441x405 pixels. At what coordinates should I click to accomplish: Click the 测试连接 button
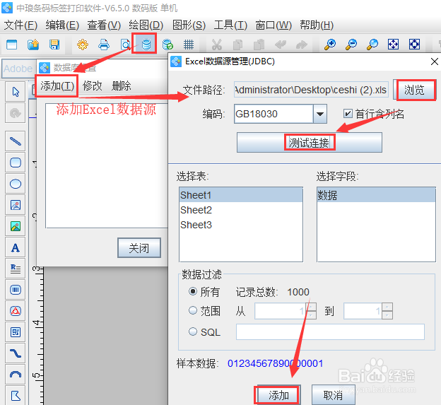tap(310, 143)
